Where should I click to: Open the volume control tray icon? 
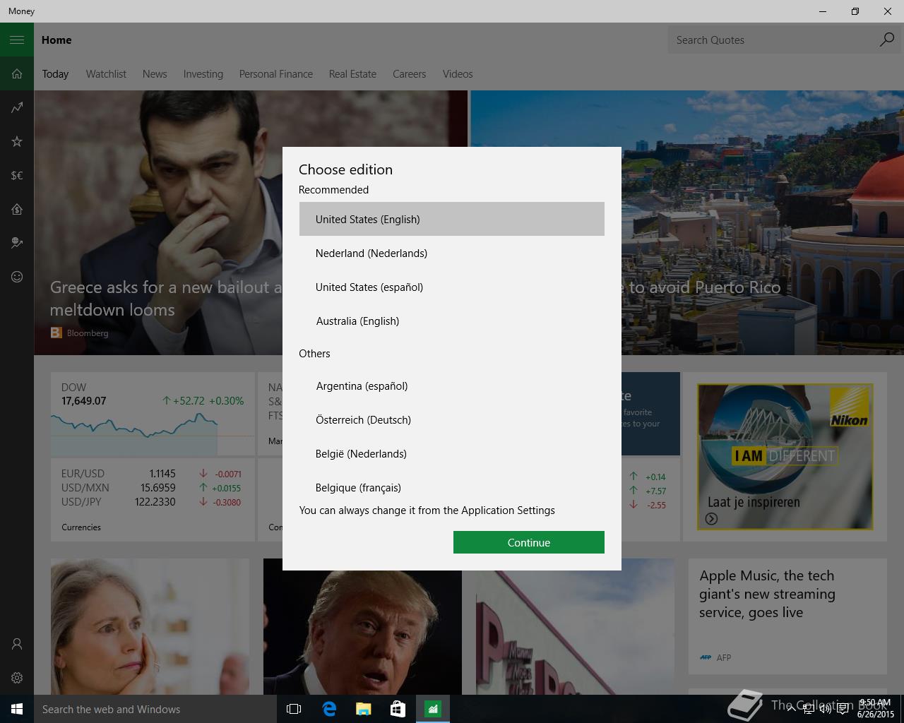click(x=825, y=710)
